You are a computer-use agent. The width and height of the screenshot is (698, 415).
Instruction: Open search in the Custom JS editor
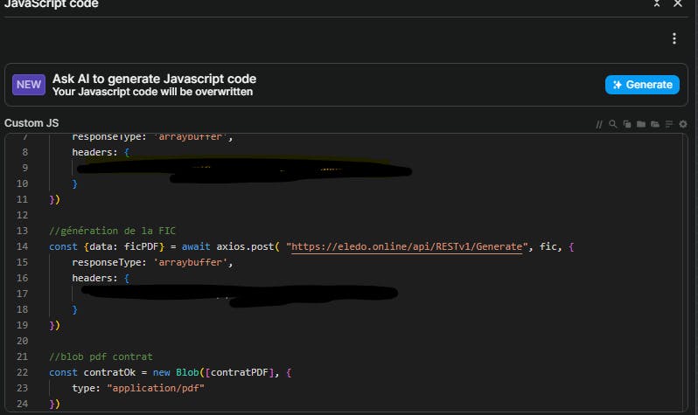tap(613, 124)
